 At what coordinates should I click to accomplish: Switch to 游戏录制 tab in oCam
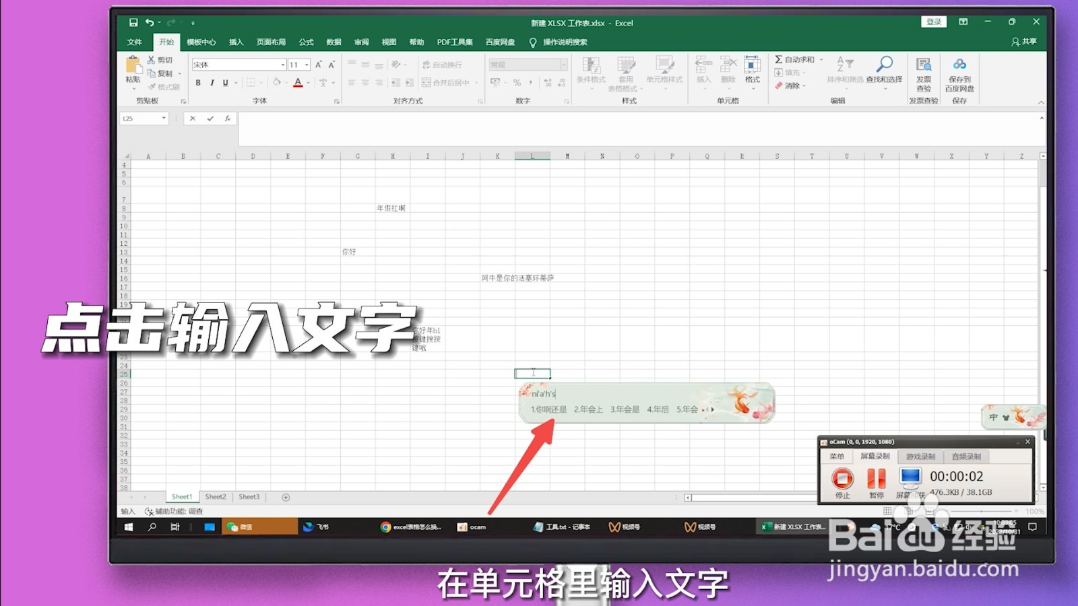(x=922, y=456)
